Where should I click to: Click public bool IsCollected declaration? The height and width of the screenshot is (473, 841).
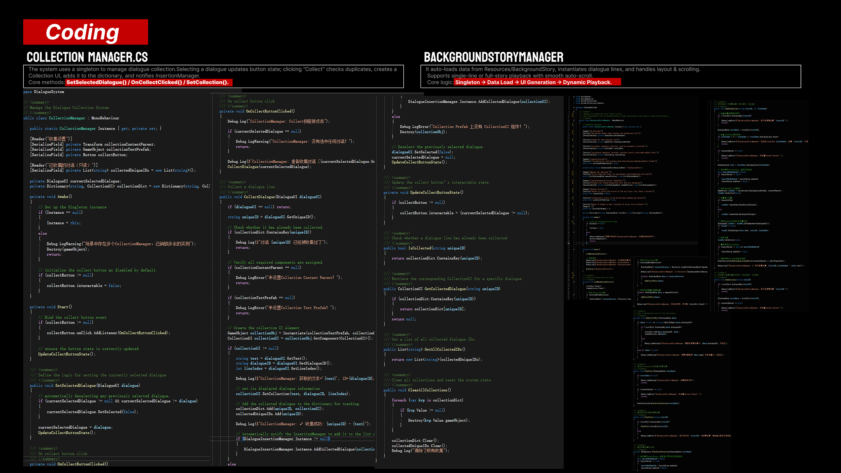pyautogui.click(x=424, y=248)
